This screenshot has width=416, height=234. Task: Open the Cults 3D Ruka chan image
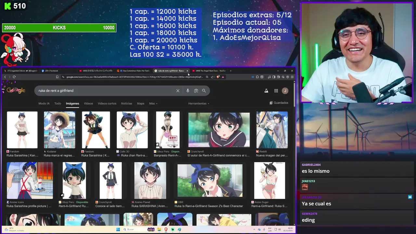[x=132, y=130]
